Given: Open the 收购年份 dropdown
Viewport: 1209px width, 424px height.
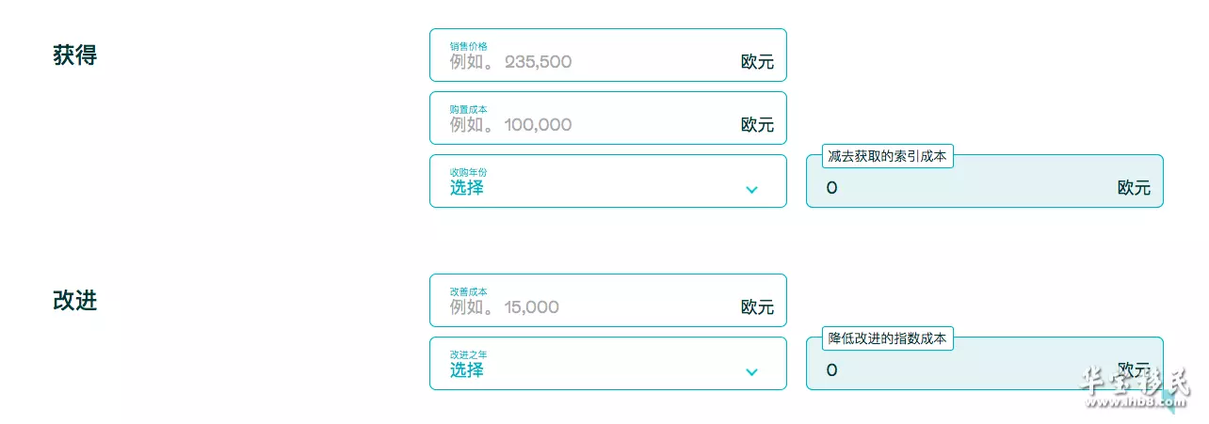Looking at the screenshot, I should click(x=607, y=181).
